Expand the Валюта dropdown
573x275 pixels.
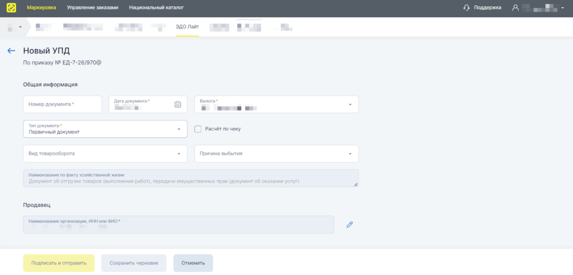click(x=350, y=105)
